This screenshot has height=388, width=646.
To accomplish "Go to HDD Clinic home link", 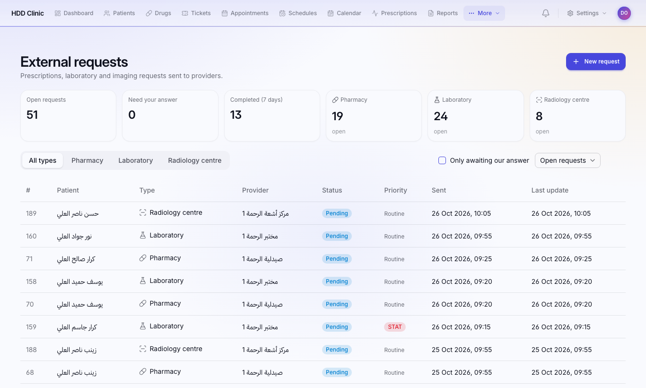I will 27,13.
